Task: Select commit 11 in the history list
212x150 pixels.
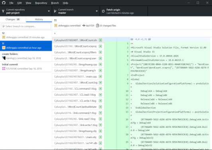Action: tap(26, 46)
